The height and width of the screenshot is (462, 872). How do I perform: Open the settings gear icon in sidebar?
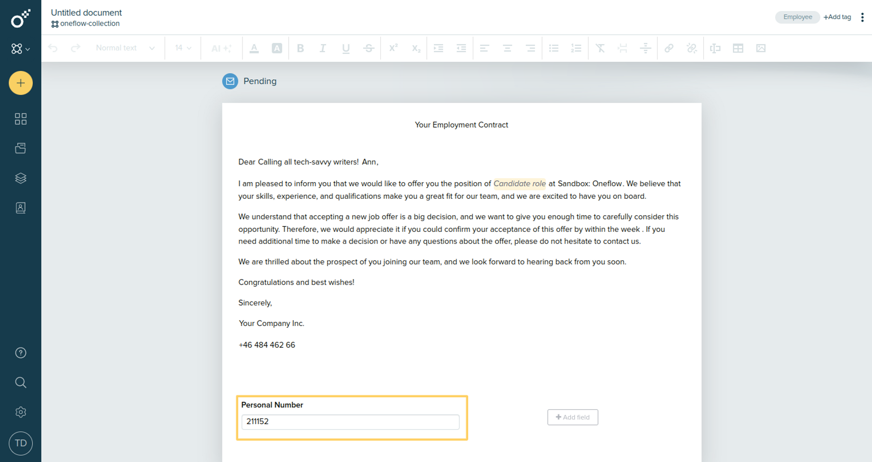point(20,412)
